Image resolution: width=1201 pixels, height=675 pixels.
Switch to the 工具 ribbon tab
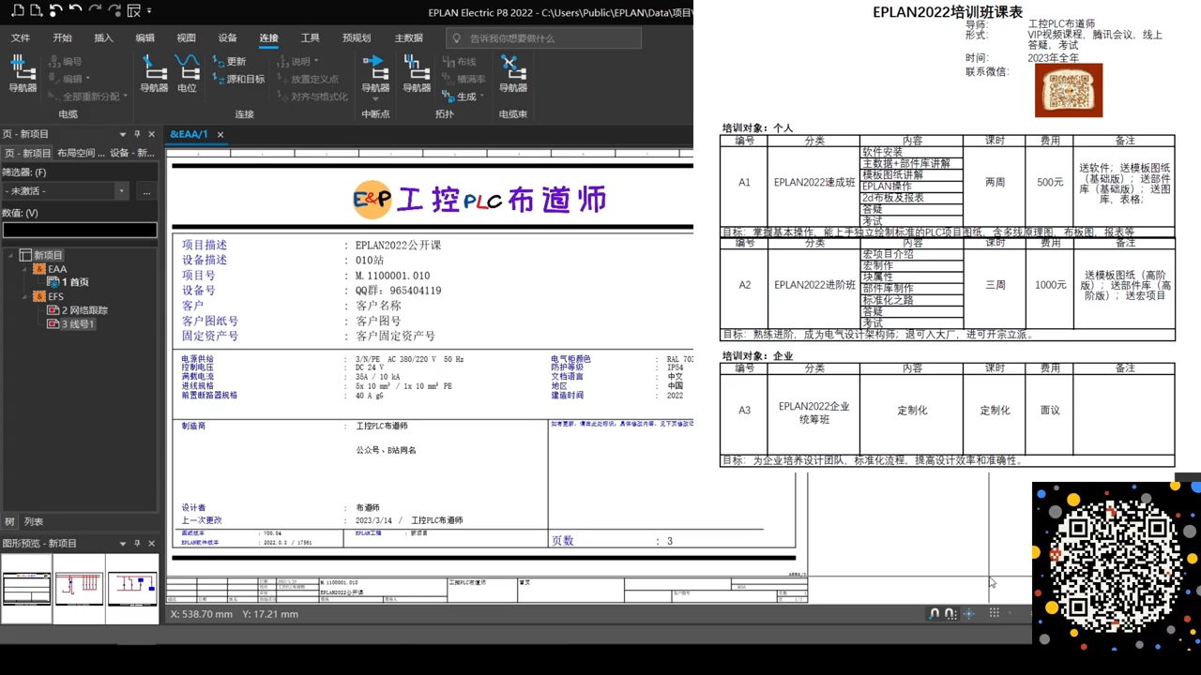[310, 38]
